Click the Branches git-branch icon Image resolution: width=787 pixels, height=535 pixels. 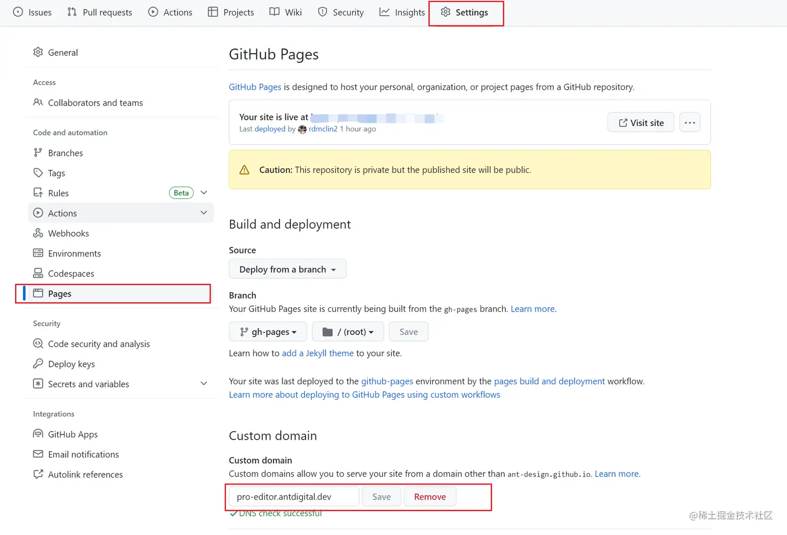38,153
